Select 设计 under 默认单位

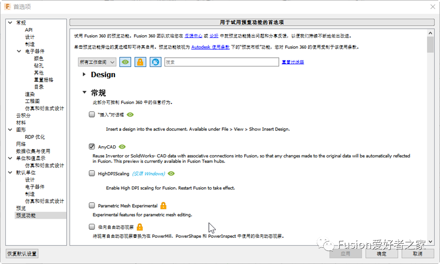click(30, 180)
